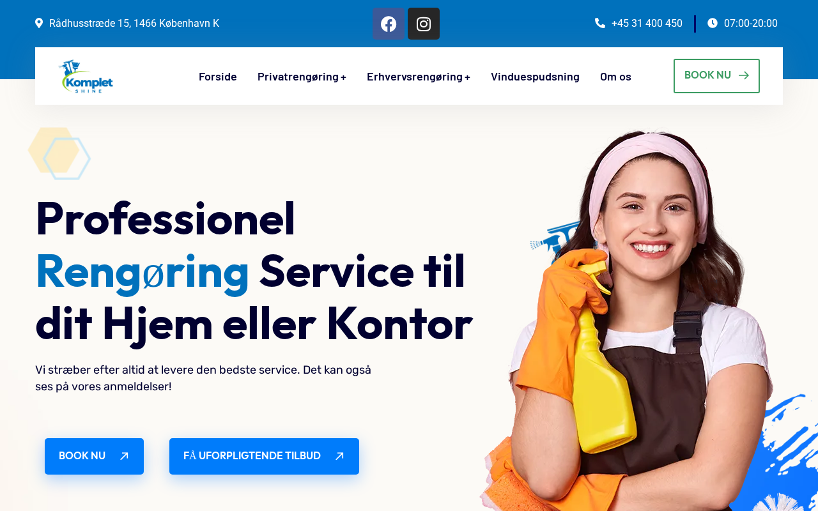This screenshot has width=818, height=511.
Task: Select the FÅ UFORPLIGTENDE TILBUD button
Action: pos(264,456)
